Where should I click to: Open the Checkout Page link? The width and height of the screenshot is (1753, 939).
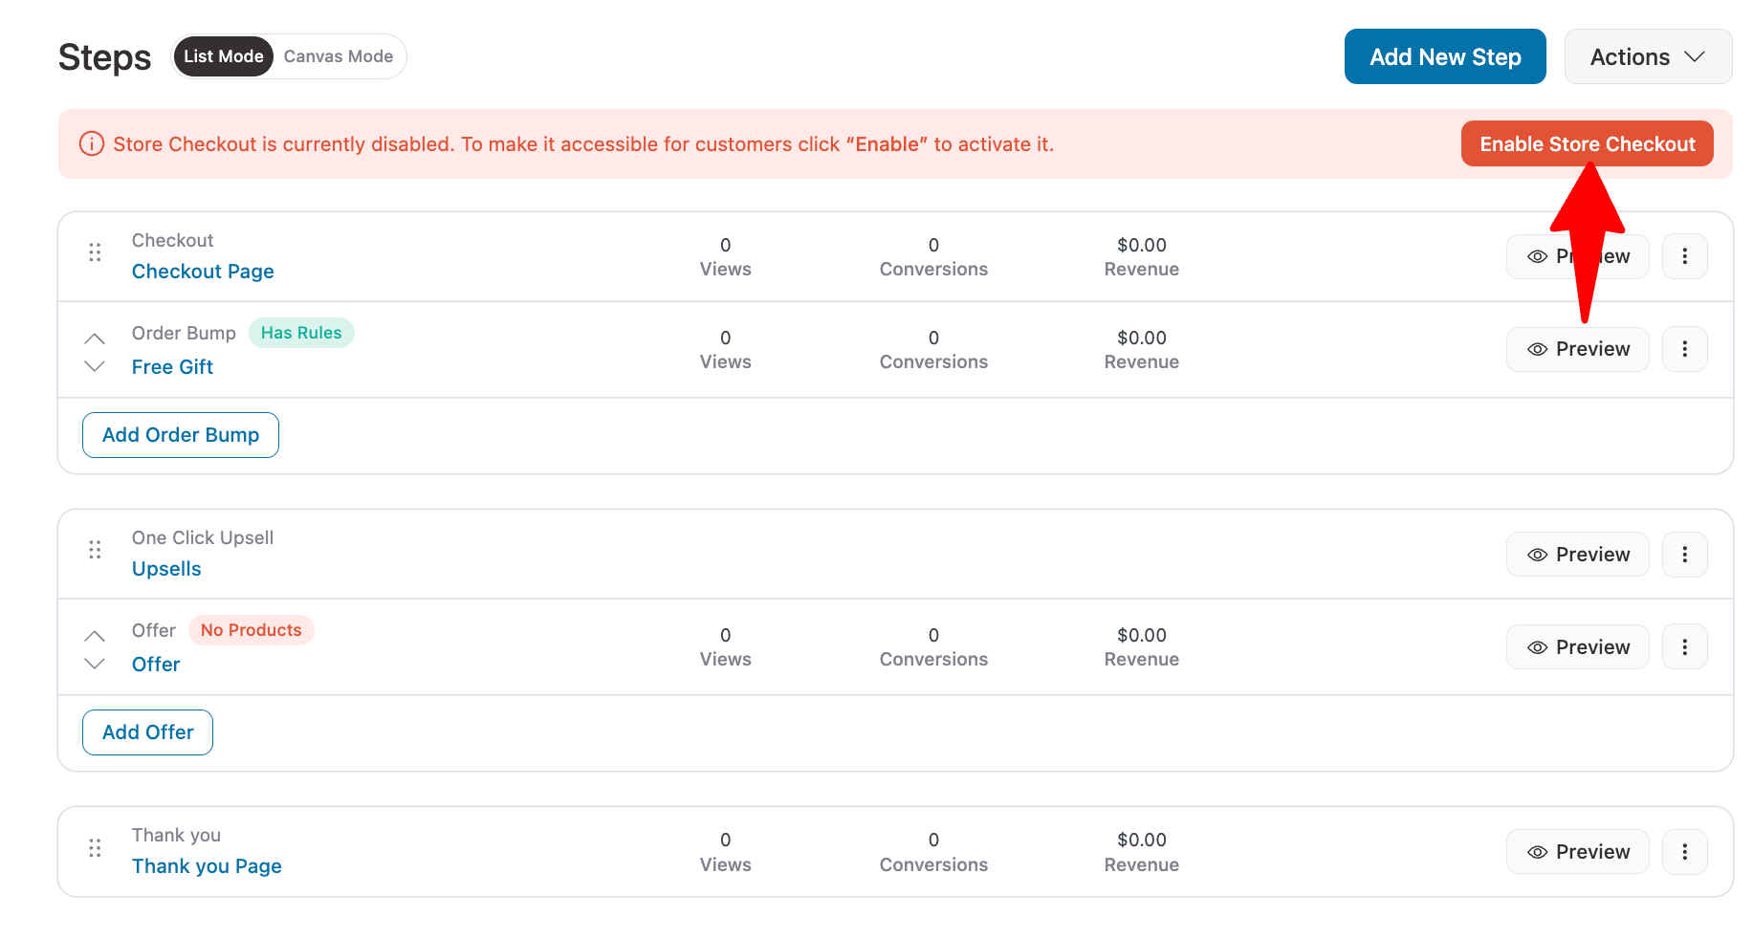[203, 272]
